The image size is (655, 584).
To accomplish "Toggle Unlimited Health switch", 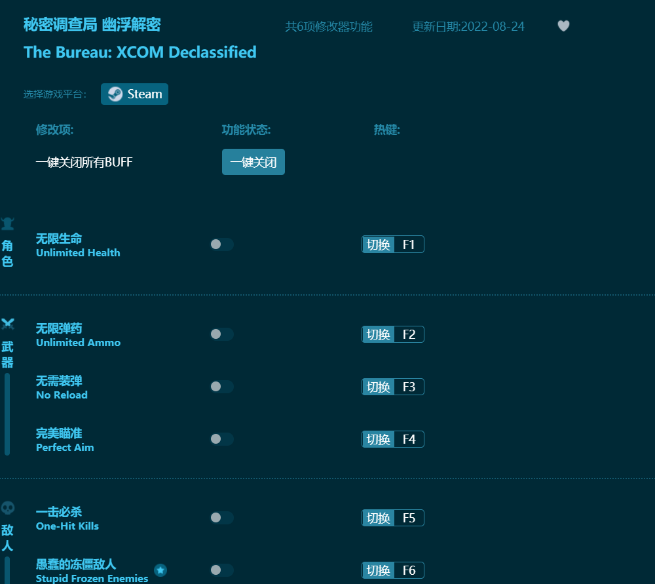I will pos(222,244).
